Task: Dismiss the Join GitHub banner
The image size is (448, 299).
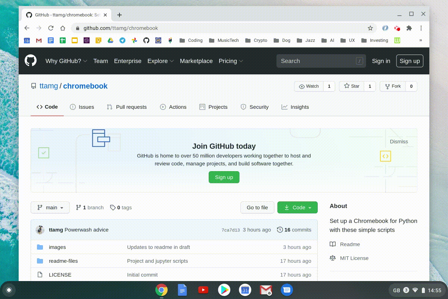Action: 399,142
